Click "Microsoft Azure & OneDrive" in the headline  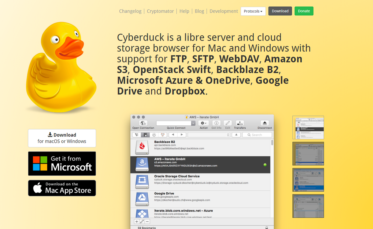pyautogui.click(x=184, y=81)
